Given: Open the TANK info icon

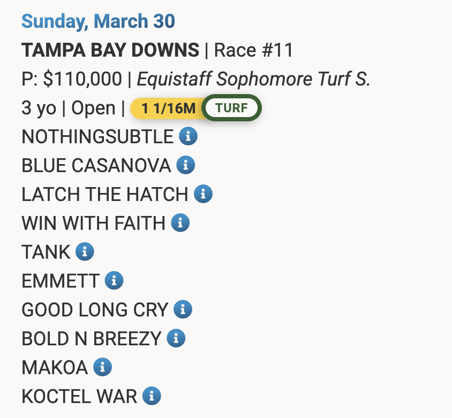Looking at the screenshot, I should click(85, 251).
